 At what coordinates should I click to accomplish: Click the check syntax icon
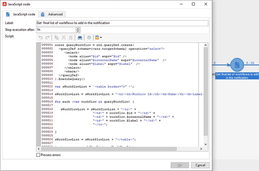89,37
